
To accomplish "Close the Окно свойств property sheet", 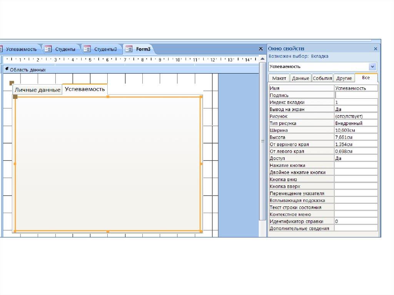I will (x=376, y=49).
